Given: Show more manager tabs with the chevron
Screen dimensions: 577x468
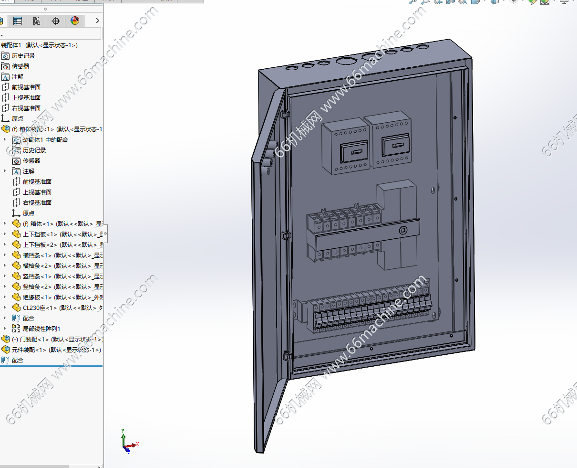Looking at the screenshot, I should coord(97,21).
